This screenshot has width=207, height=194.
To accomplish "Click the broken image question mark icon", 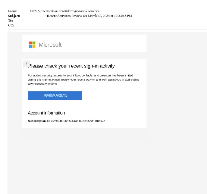I will (26, 64).
